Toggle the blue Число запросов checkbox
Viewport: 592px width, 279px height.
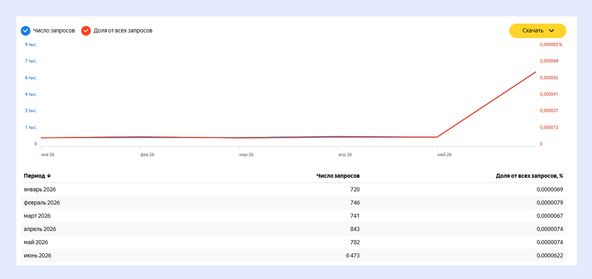point(26,30)
